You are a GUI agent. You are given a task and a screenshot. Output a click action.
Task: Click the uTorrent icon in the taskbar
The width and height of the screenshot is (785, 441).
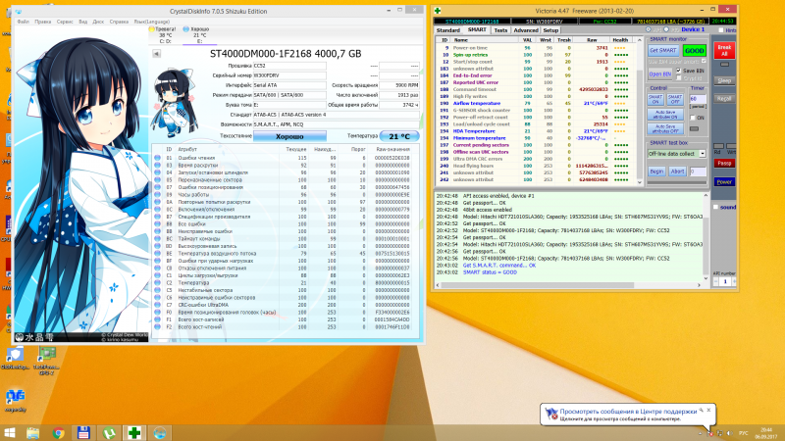109,432
